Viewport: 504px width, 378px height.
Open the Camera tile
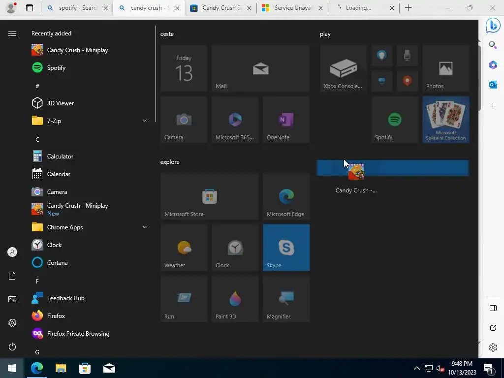184,120
